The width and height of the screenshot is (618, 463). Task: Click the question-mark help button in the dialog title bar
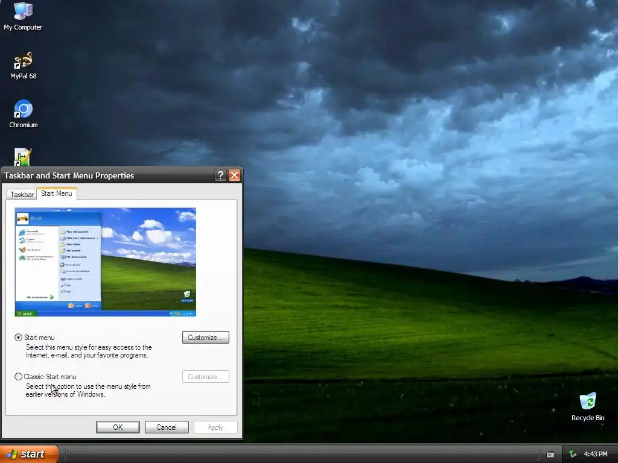click(x=220, y=175)
